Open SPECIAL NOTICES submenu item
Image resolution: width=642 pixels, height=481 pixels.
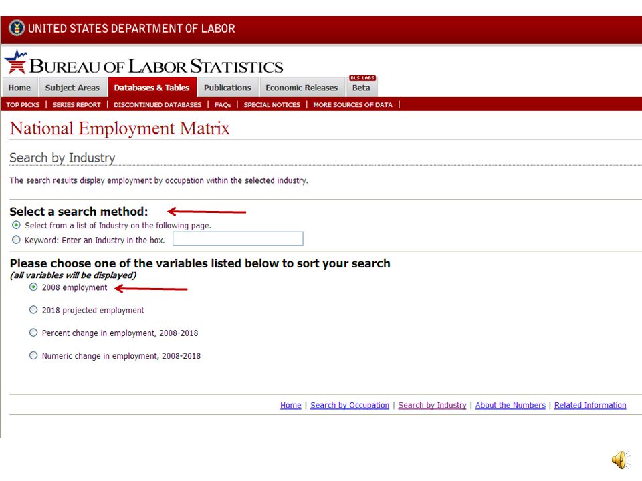pyautogui.click(x=272, y=105)
